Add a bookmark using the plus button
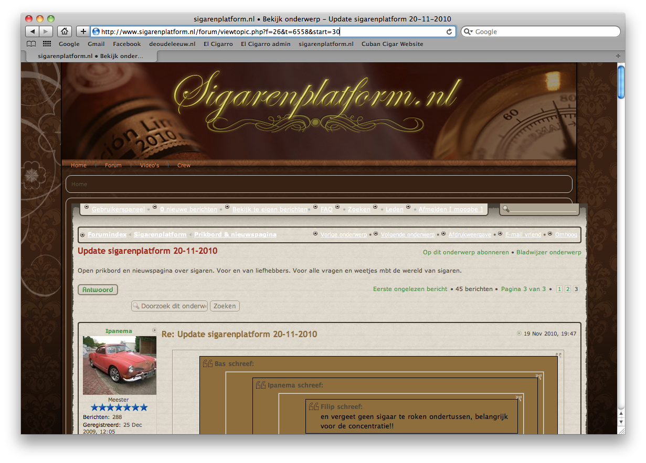646x463 pixels. coord(83,31)
